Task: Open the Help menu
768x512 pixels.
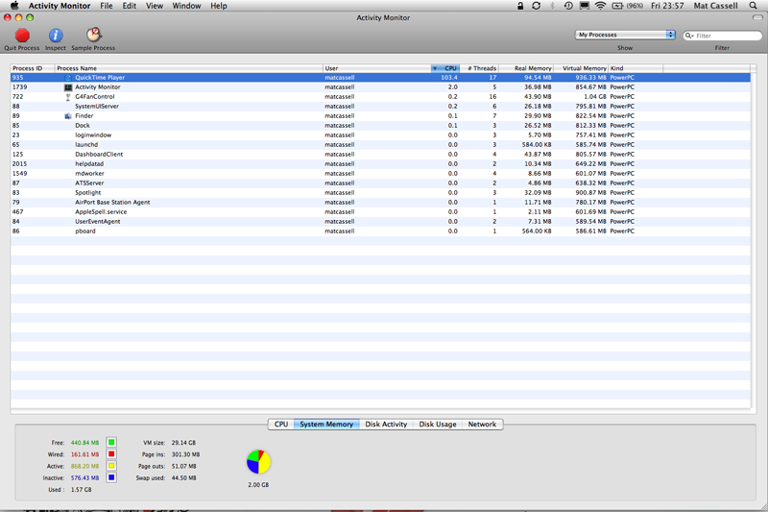Action: click(219, 6)
